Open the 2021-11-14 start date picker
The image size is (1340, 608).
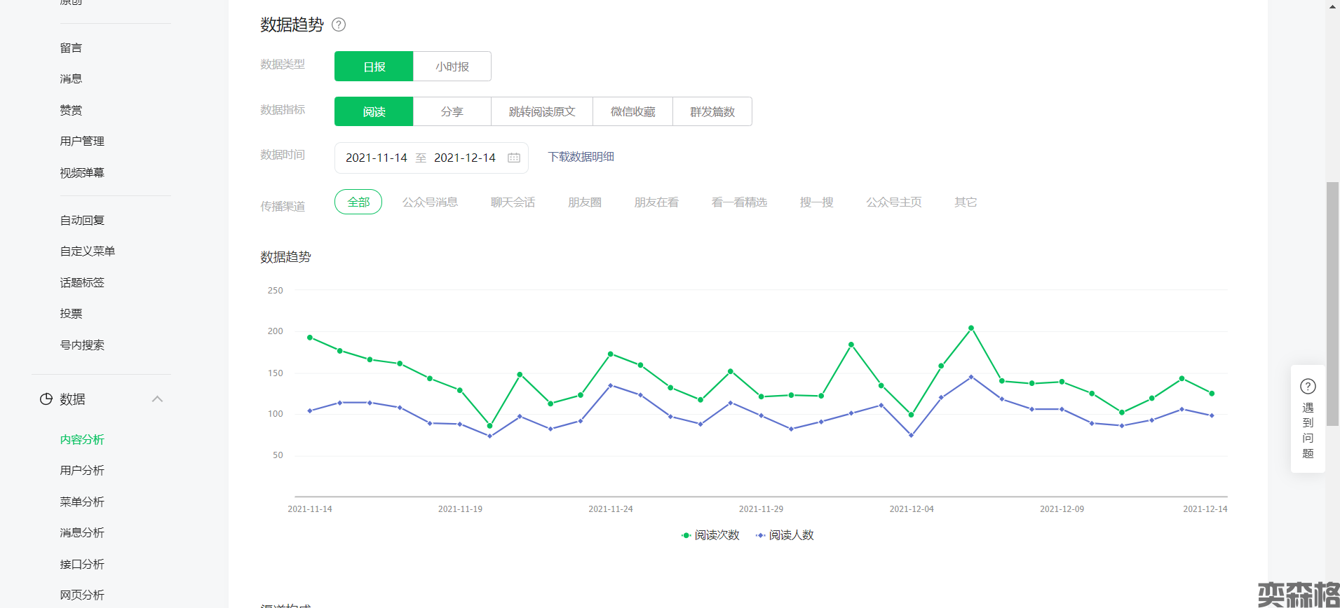point(377,158)
